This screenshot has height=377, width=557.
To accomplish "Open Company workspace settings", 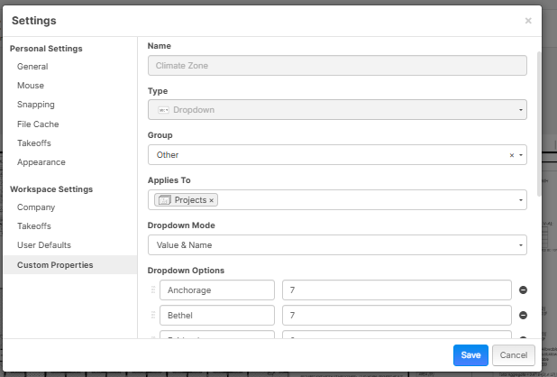I will click(x=36, y=207).
